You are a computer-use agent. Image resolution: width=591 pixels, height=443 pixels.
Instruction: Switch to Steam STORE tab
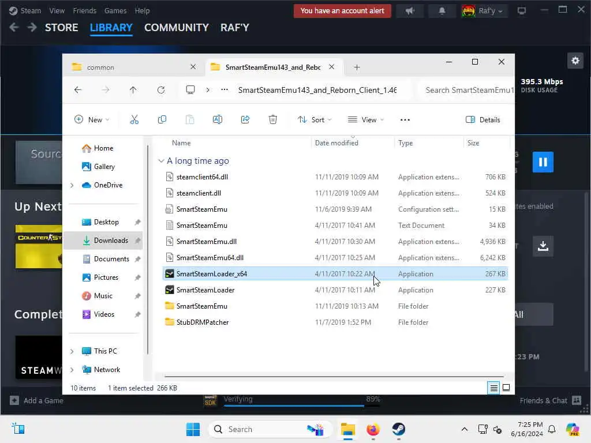(x=61, y=28)
